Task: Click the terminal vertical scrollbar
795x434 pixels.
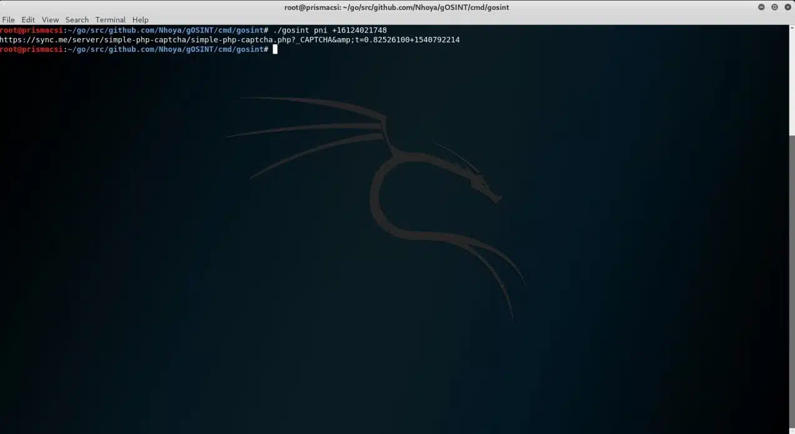Action: [x=791, y=229]
